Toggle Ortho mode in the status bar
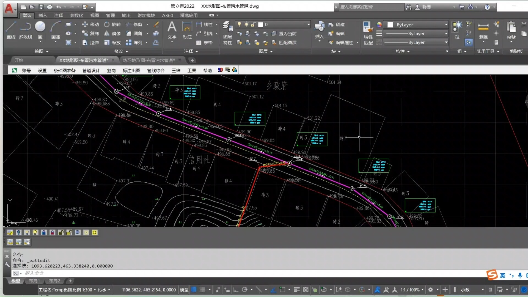The height and width of the screenshot is (297, 528). click(235, 290)
